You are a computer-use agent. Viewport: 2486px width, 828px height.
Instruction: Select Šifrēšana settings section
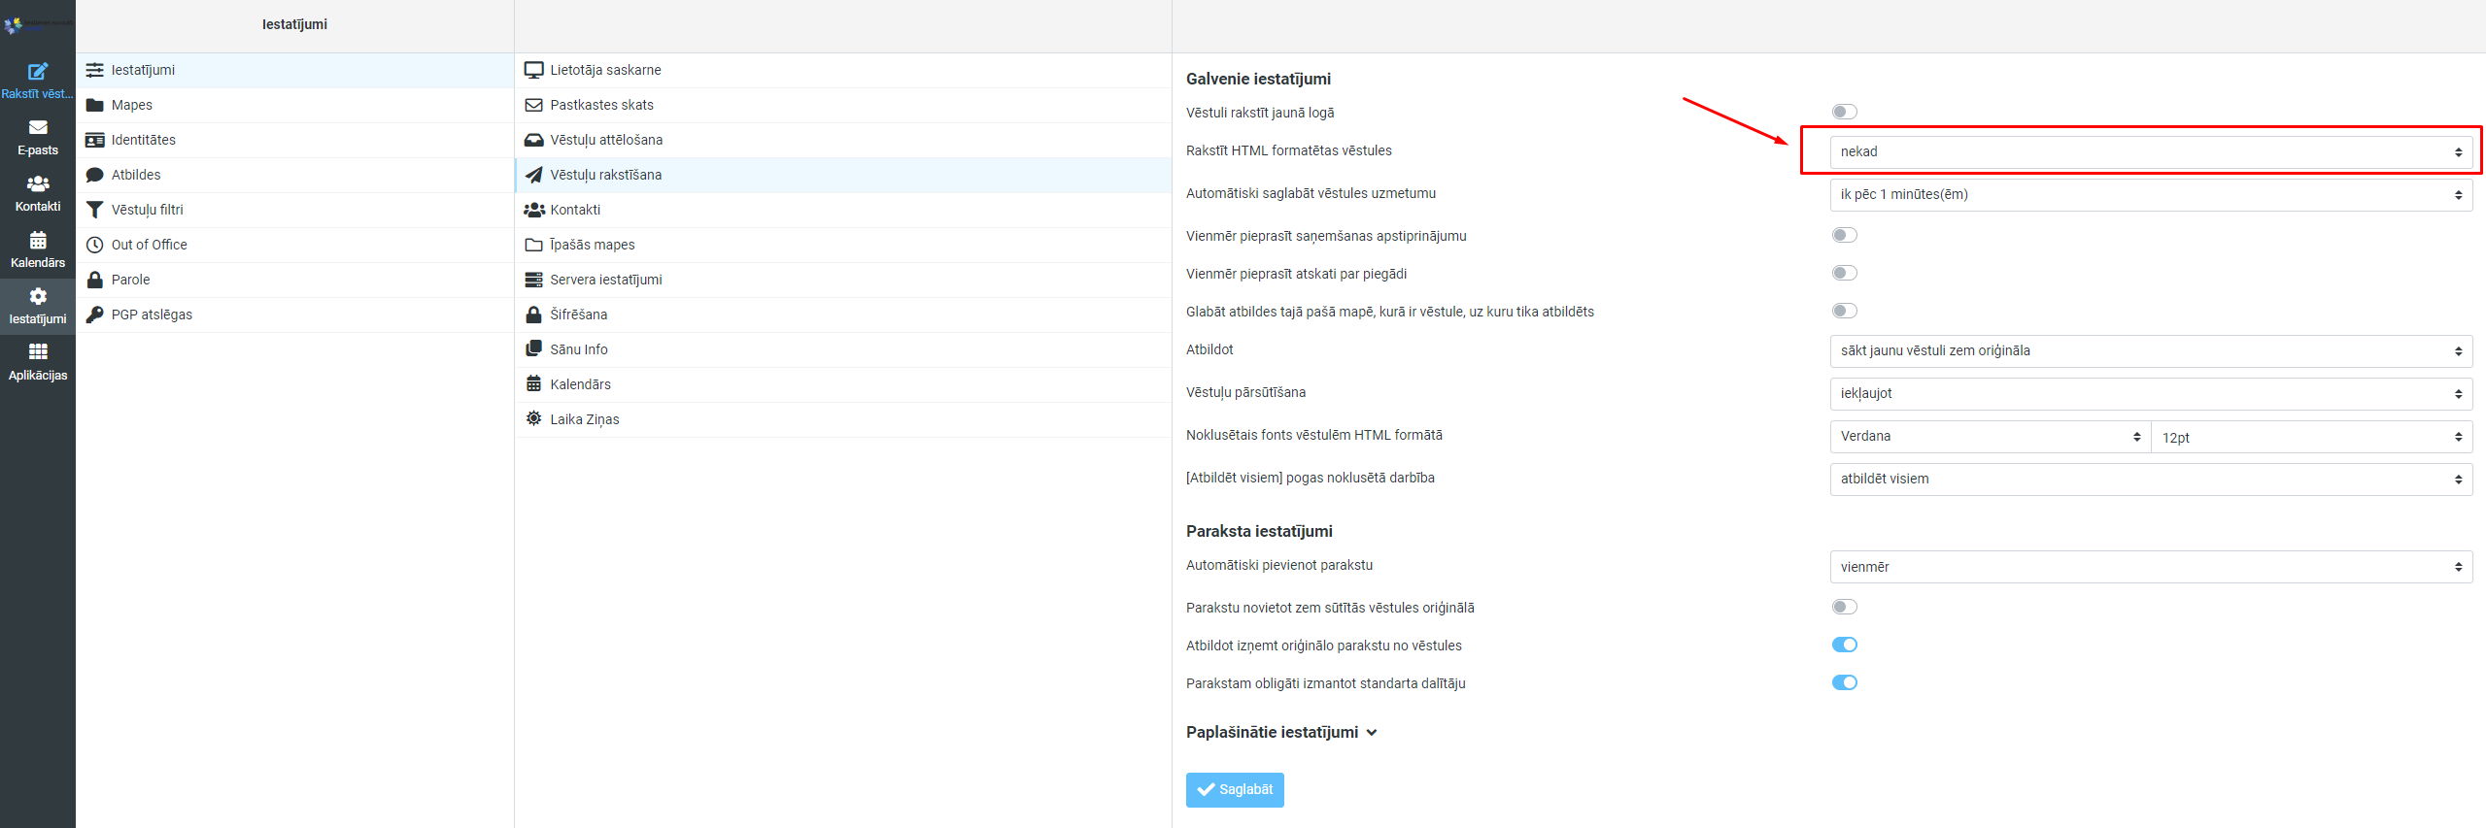(578, 315)
